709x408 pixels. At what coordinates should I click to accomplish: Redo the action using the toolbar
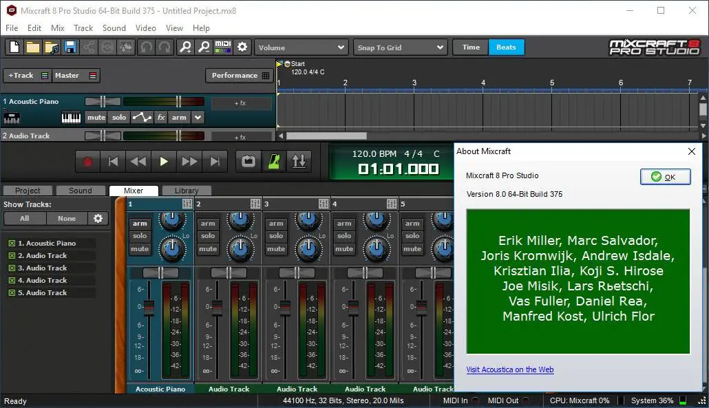[165, 47]
